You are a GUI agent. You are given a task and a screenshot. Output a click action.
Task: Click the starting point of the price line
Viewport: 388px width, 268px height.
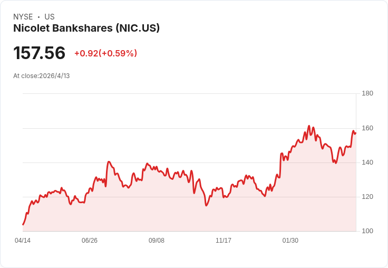[x=23, y=225]
